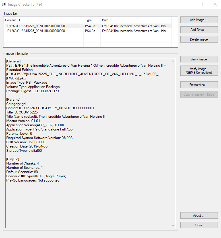
Task: Open the About ... dialog
Action: pyautogui.click(x=199, y=216)
